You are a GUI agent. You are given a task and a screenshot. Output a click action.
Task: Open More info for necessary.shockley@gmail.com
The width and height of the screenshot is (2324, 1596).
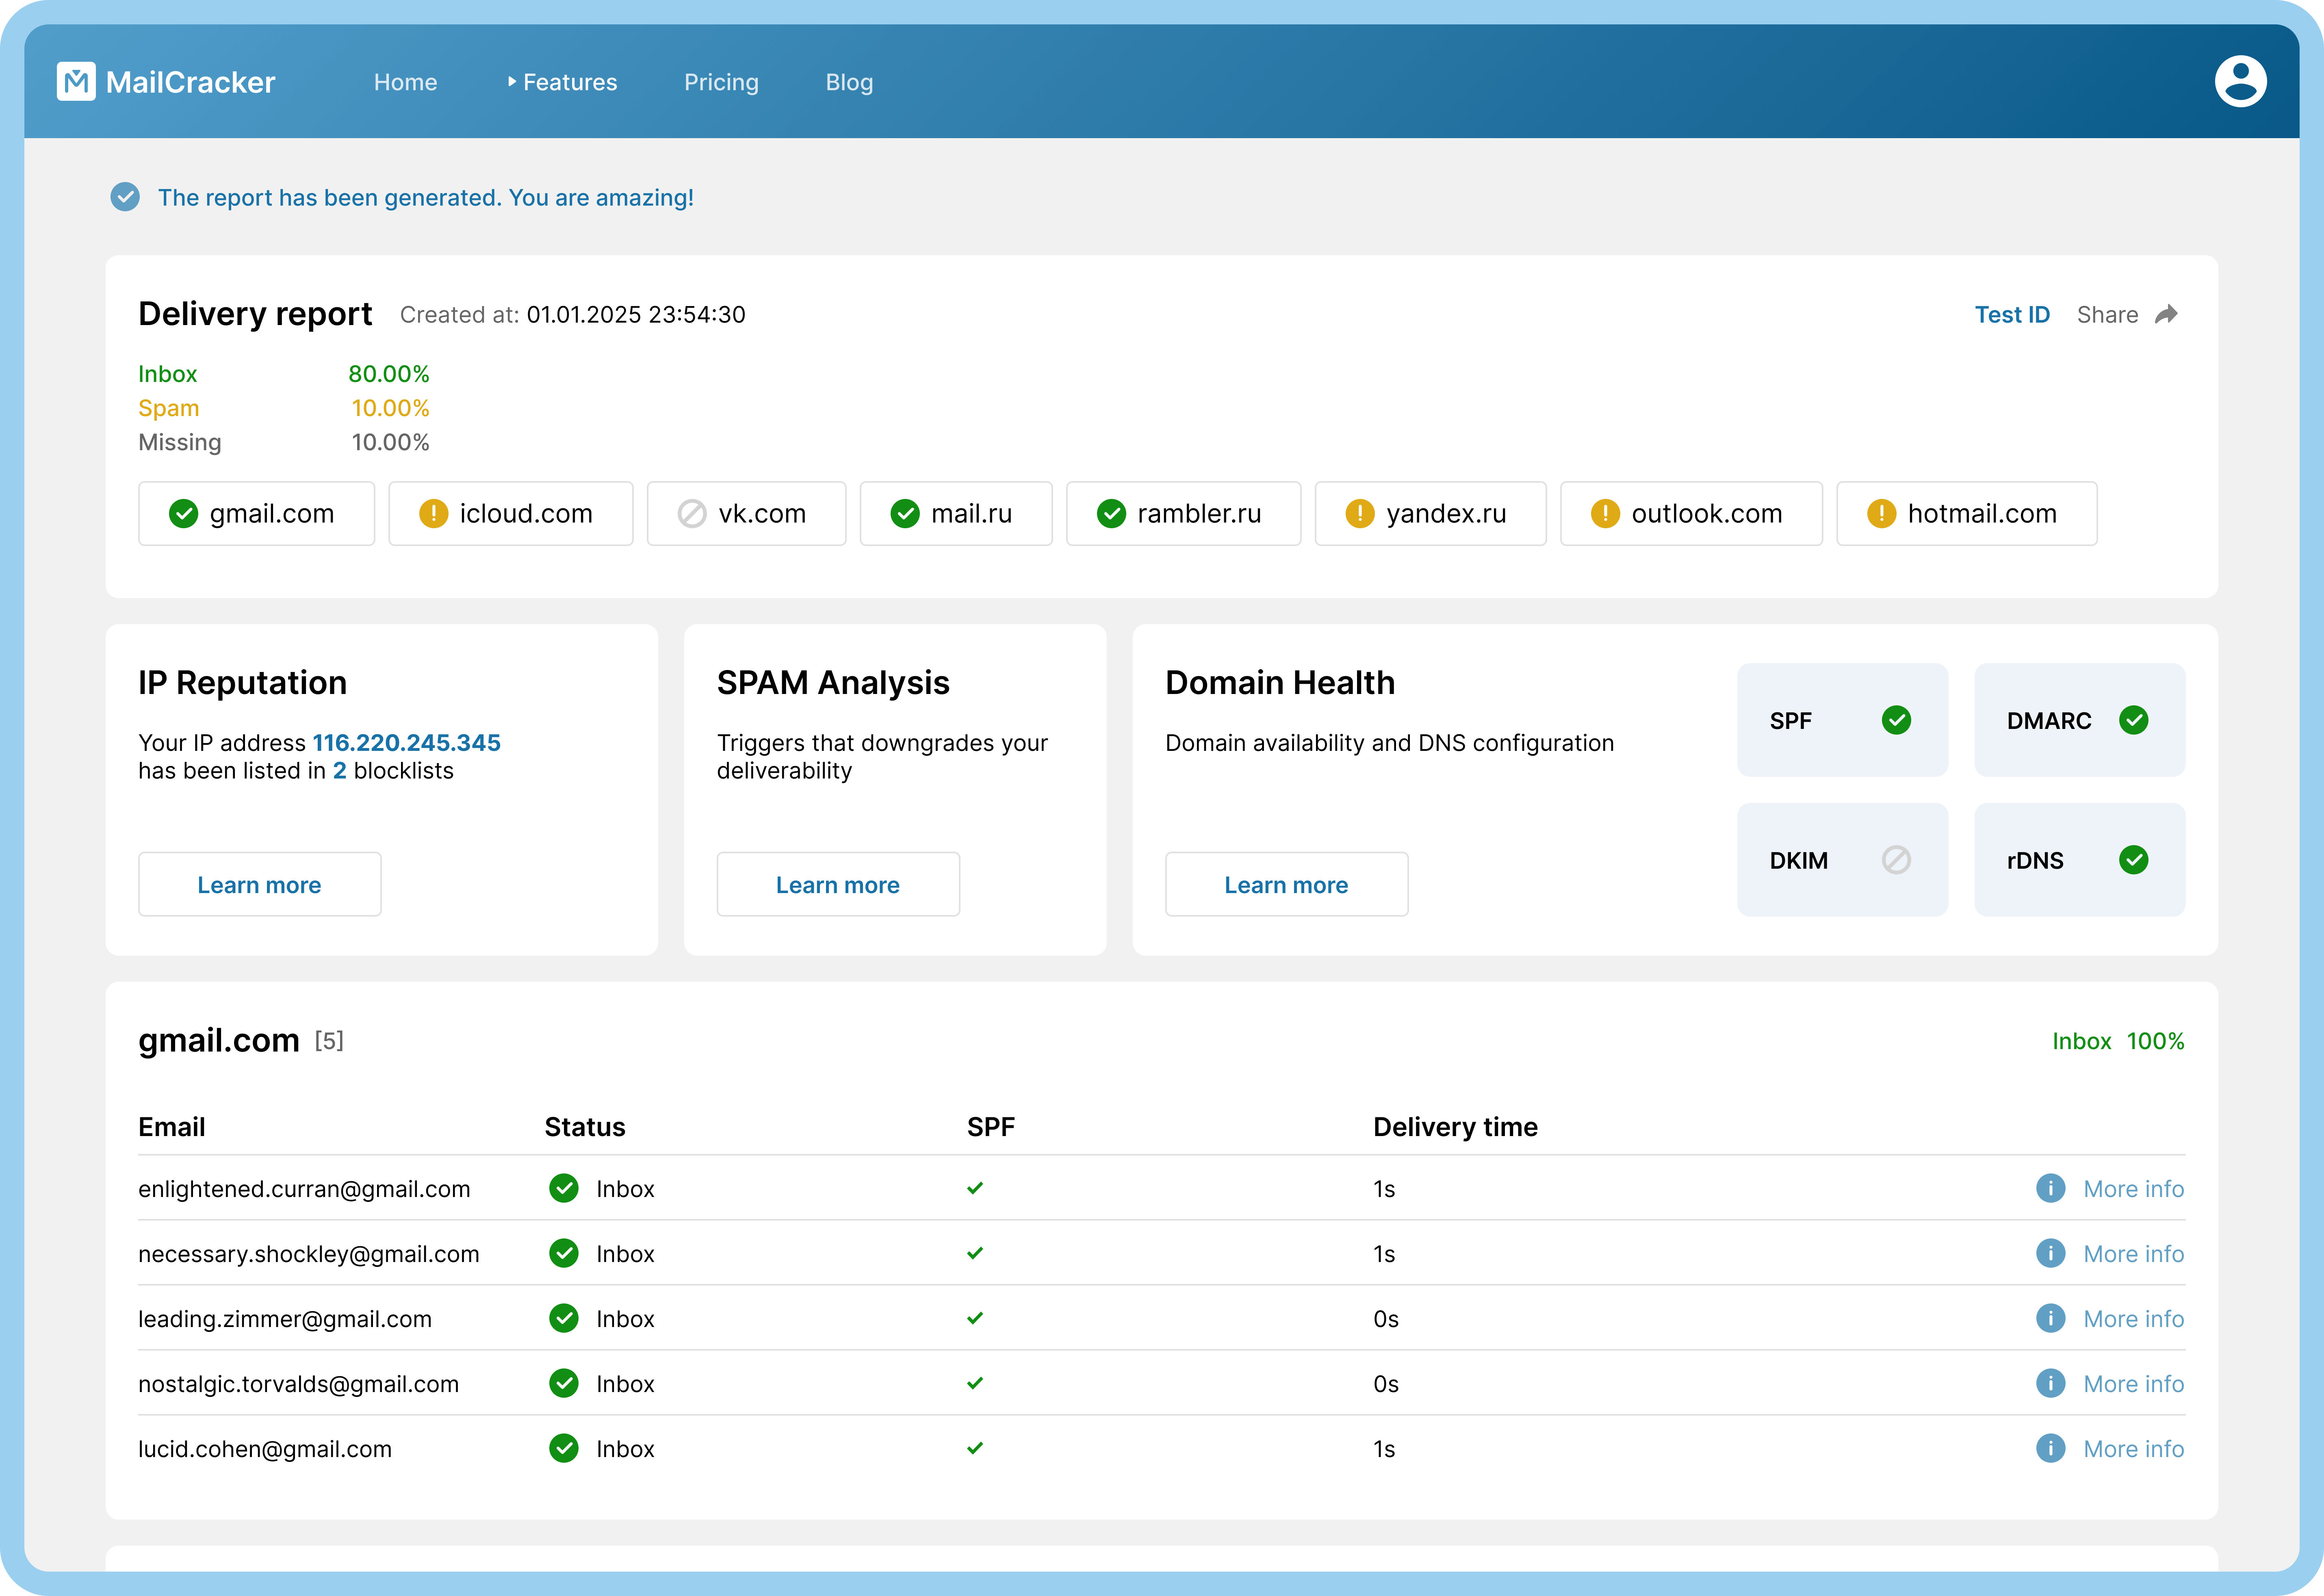(x=2133, y=1253)
